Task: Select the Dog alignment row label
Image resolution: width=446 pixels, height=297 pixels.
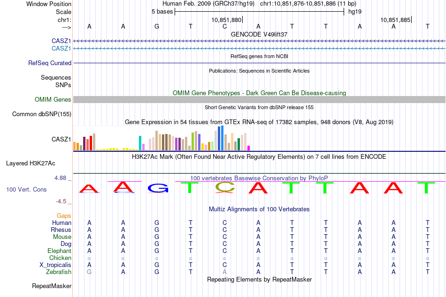Action: (66, 244)
